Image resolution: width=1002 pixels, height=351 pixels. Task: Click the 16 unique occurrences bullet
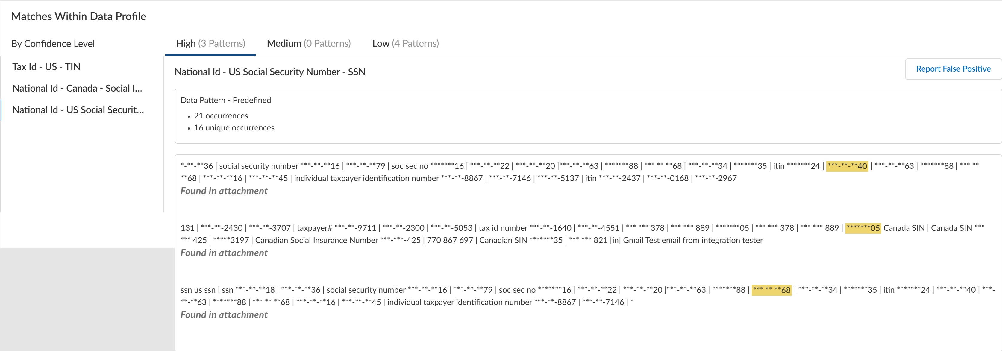(234, 128)
